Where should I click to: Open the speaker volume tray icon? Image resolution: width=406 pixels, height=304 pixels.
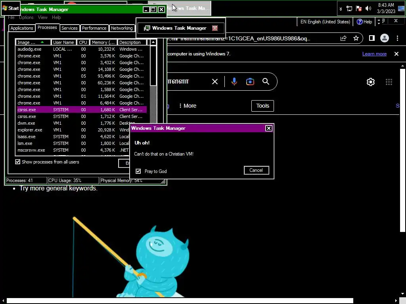click(x=368, y=9)
